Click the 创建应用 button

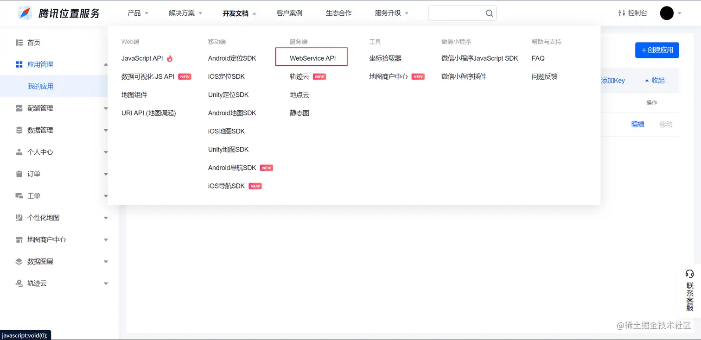point(657,50)
